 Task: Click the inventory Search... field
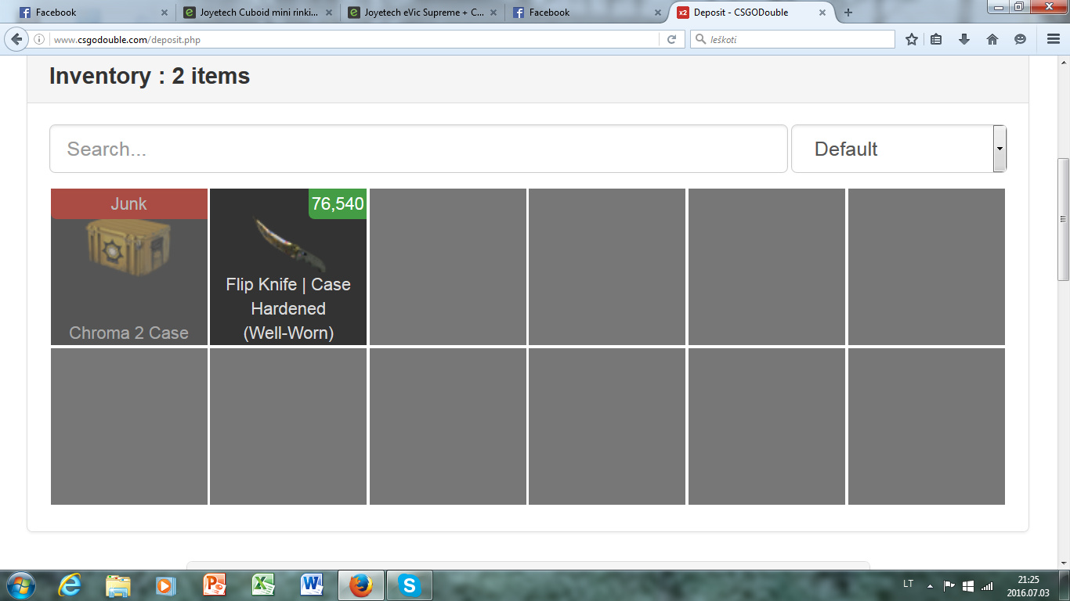[x=418, y=149]
